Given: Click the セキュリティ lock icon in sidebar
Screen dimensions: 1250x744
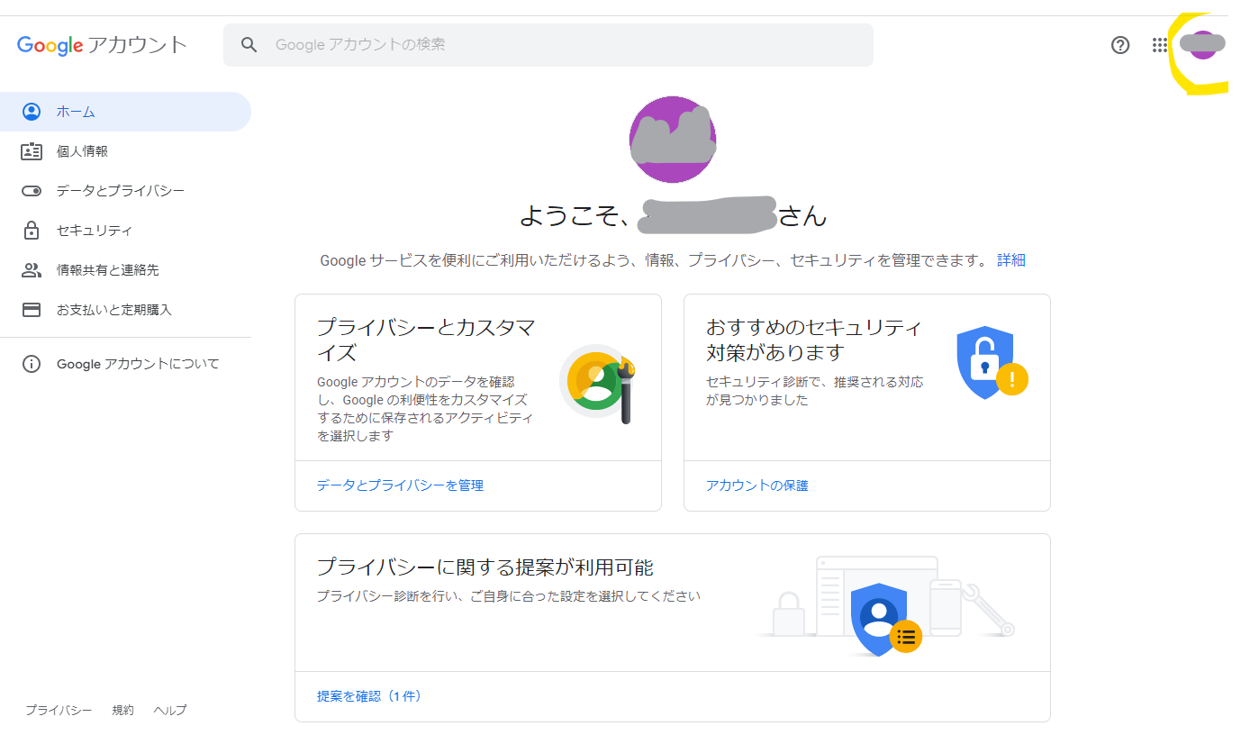Looking at the screenshot, I should [32, 230].
